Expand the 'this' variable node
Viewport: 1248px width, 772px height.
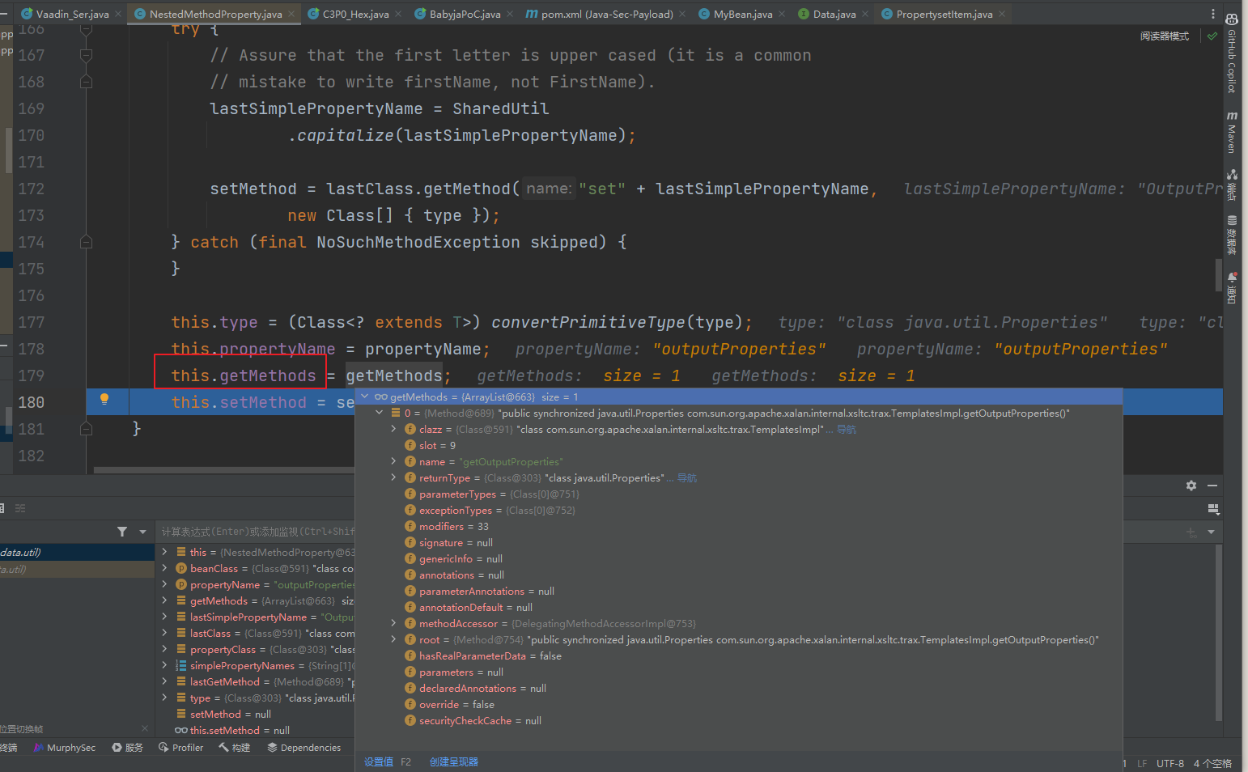coord(165,552)
